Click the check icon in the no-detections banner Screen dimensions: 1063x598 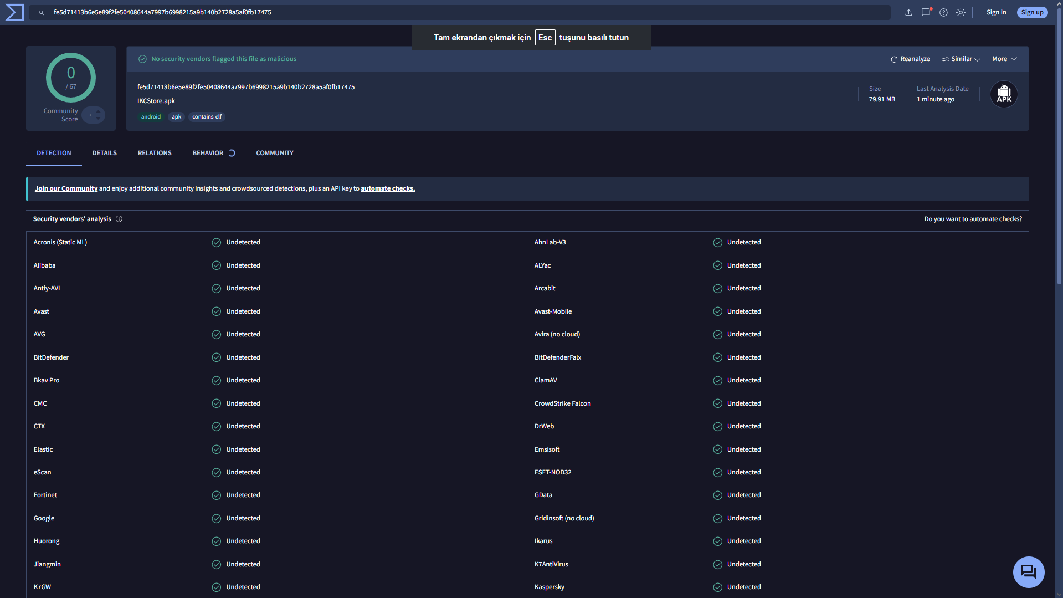pos(142,59)
